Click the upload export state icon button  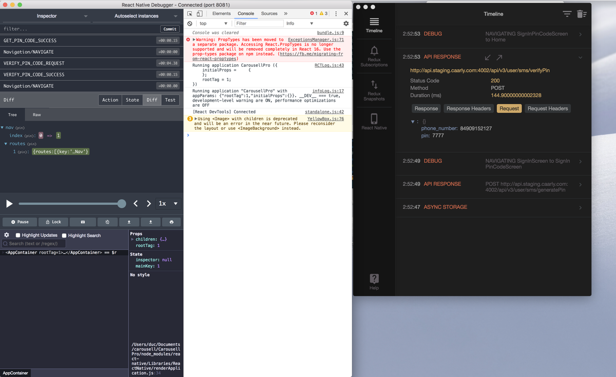129,222
